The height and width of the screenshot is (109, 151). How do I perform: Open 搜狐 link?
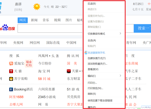click(x=14, y=56)
